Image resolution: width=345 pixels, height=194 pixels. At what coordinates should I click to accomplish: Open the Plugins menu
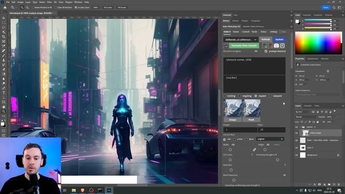tap(68, 2)
